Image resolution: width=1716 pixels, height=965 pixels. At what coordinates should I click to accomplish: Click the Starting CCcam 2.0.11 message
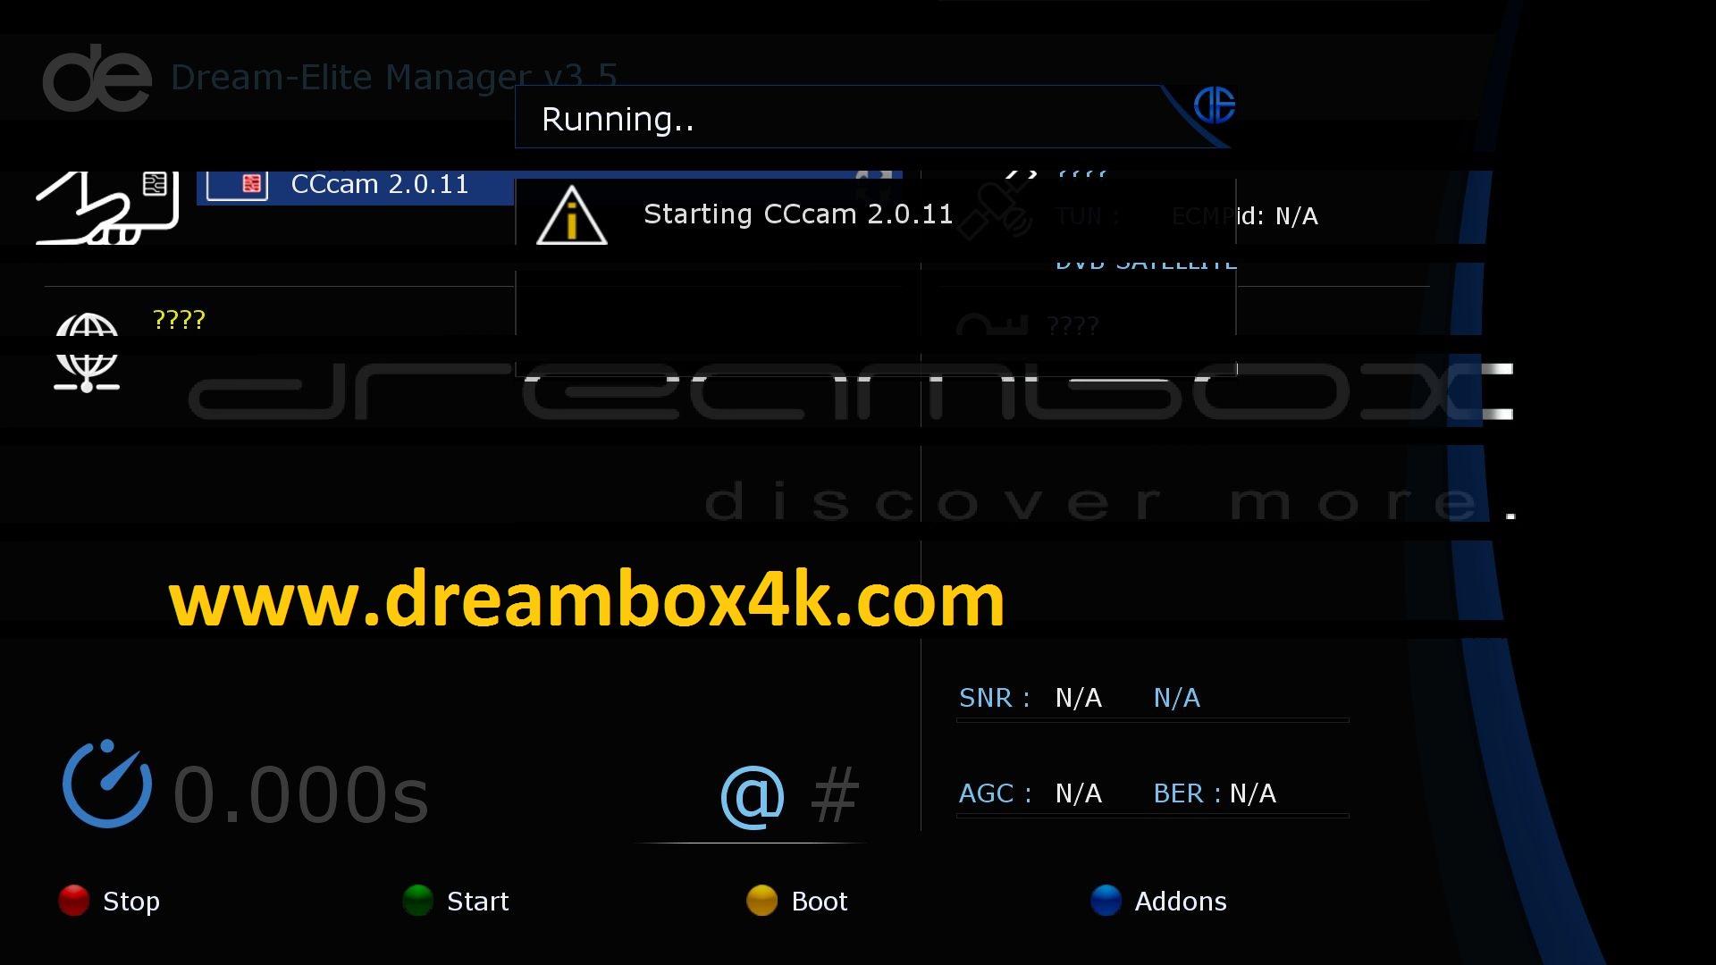[797, 214]
